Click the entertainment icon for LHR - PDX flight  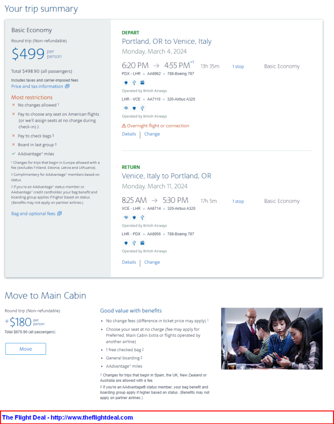[x=142, y=243]
